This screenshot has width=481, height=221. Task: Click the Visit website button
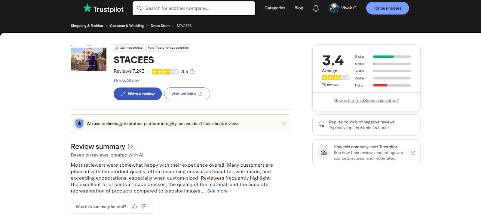click(187, 94)
